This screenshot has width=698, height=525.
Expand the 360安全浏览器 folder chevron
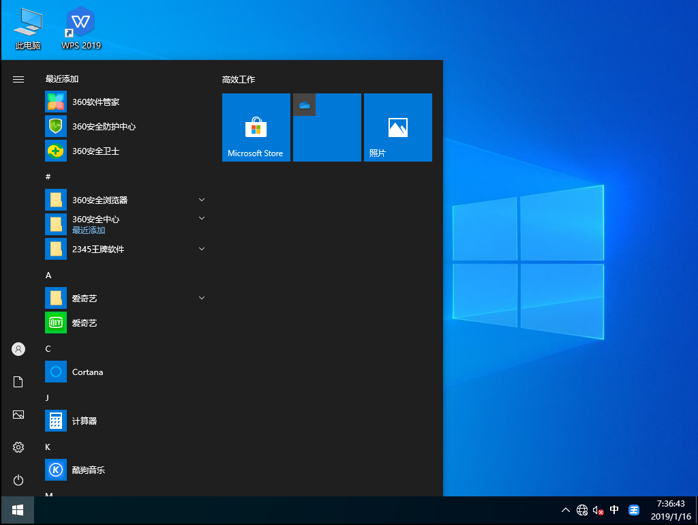click(202, 200)
